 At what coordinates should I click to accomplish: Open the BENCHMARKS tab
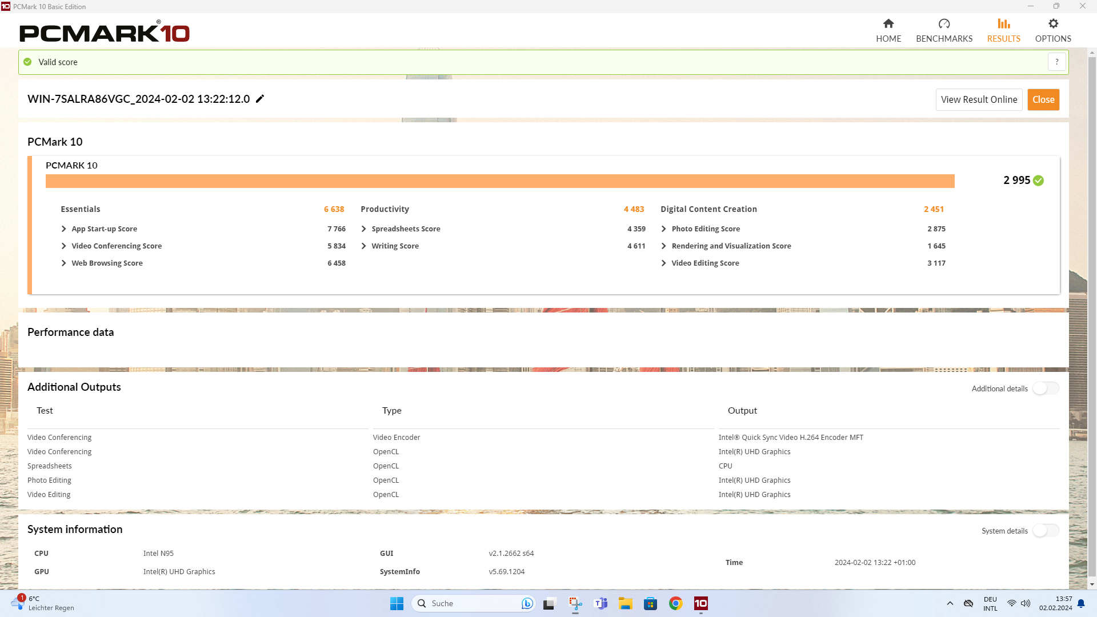(x=944, y=30)
